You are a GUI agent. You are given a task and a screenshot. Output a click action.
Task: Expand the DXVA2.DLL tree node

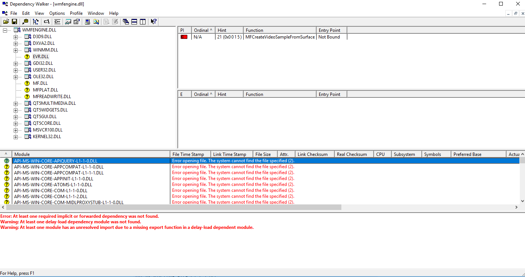16,44
